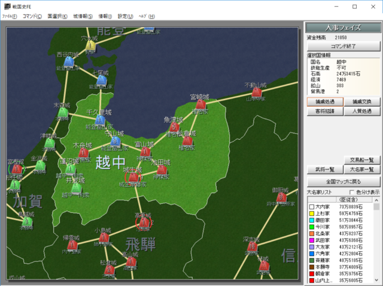Click the circled 高原城 castle icon

tap(143, 223)
